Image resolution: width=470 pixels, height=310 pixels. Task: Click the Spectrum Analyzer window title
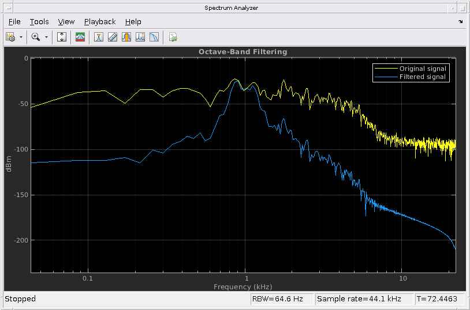click(231, 8)
